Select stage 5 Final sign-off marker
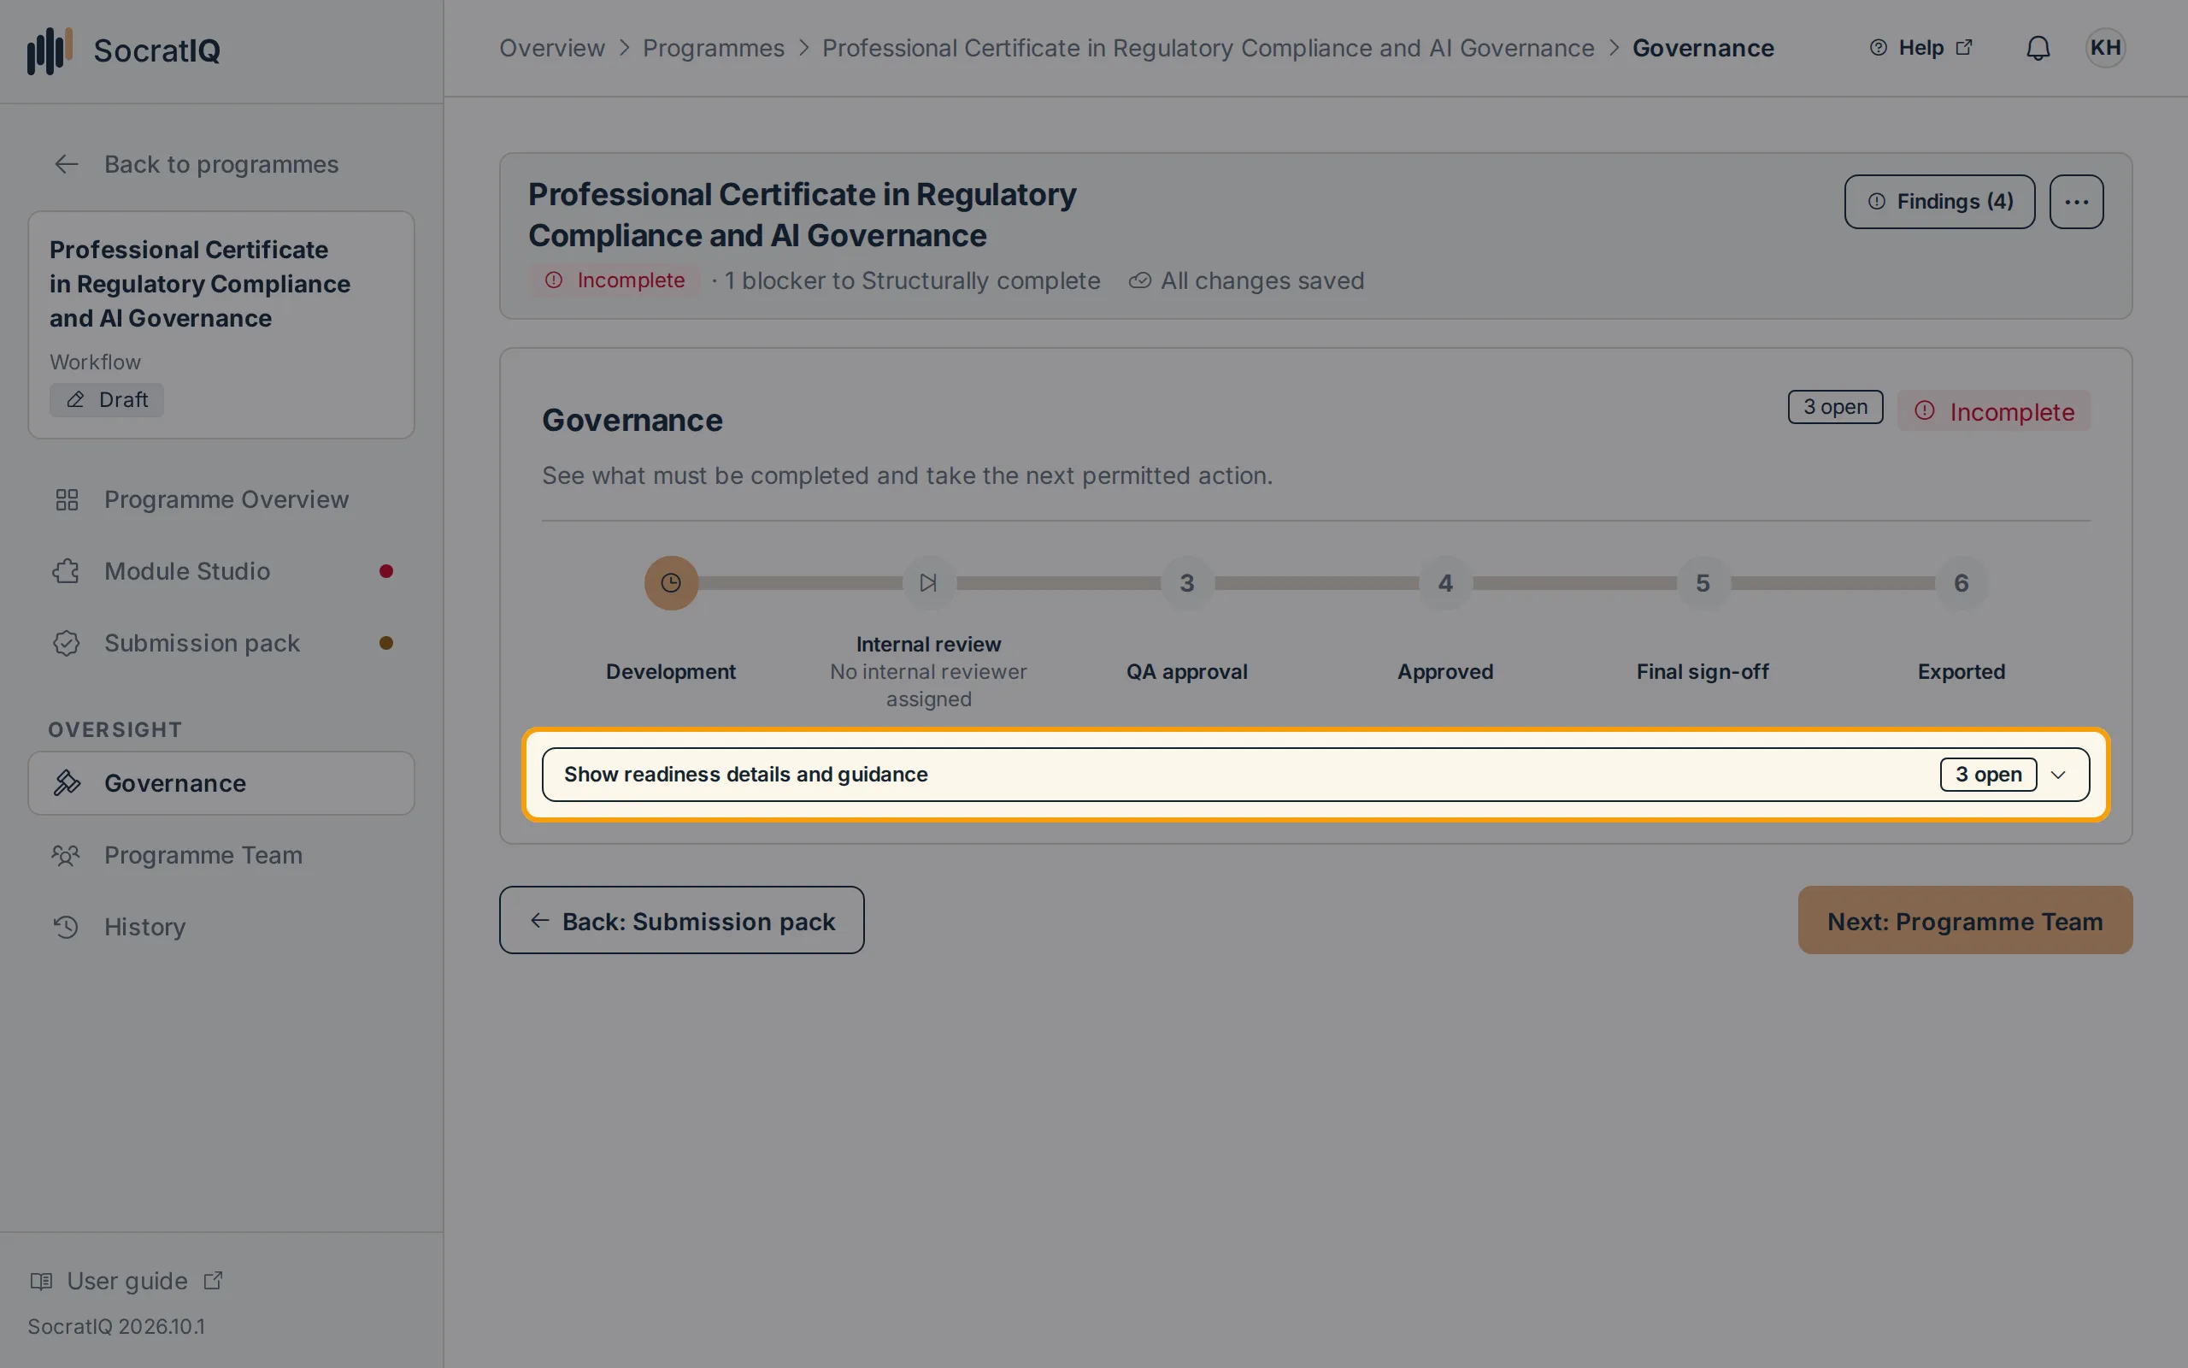The width and height of the screenshot is (2188, 1368). pyautogui.click(x=1703, y=582)
